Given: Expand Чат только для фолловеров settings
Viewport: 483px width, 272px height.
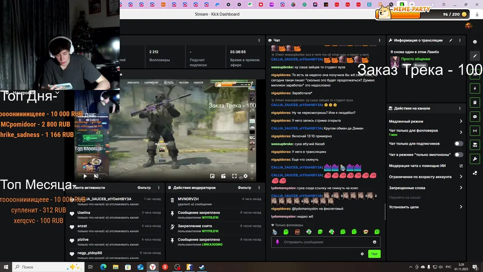Looking at the screenshot, I should pyautogui.click(x=426, y=132).
